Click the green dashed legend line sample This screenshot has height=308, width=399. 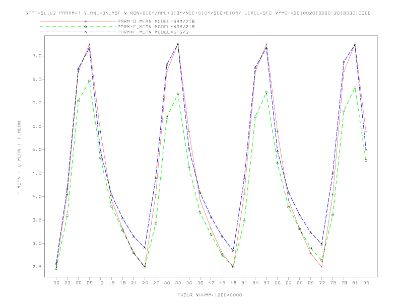tap(78, 27)
